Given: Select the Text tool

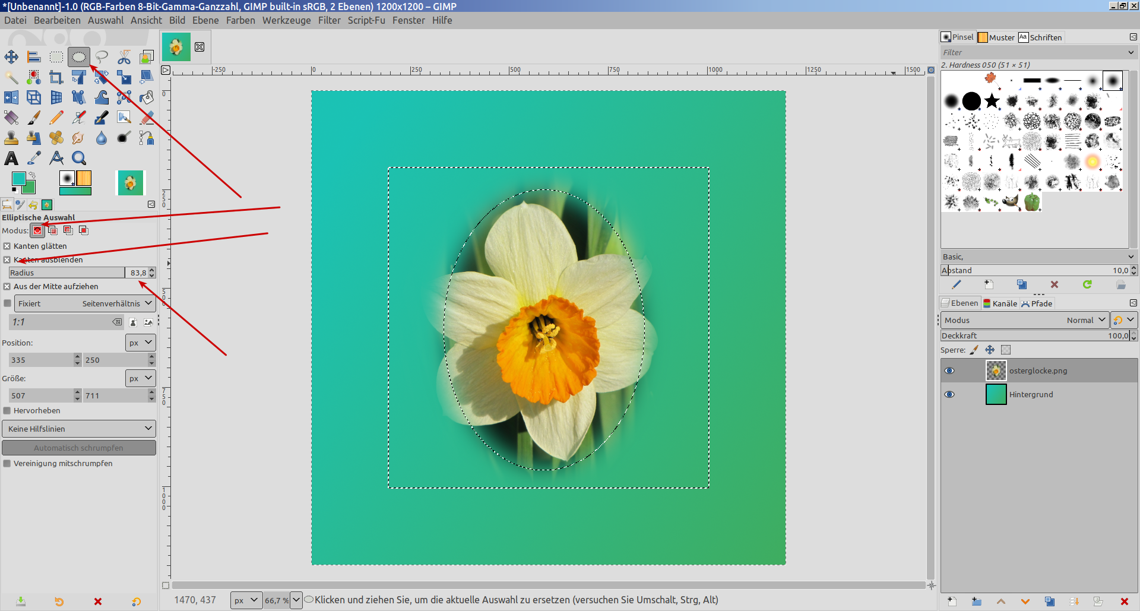Looking at the screenshot, I should [11, 159].
